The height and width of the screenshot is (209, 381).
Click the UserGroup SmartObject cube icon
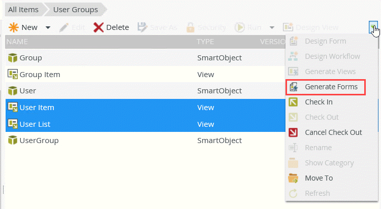tap(13, 141)
